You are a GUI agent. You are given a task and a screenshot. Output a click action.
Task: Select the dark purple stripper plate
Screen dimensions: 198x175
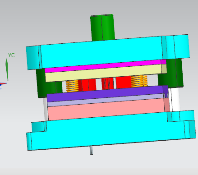click(x=107, y=93)
